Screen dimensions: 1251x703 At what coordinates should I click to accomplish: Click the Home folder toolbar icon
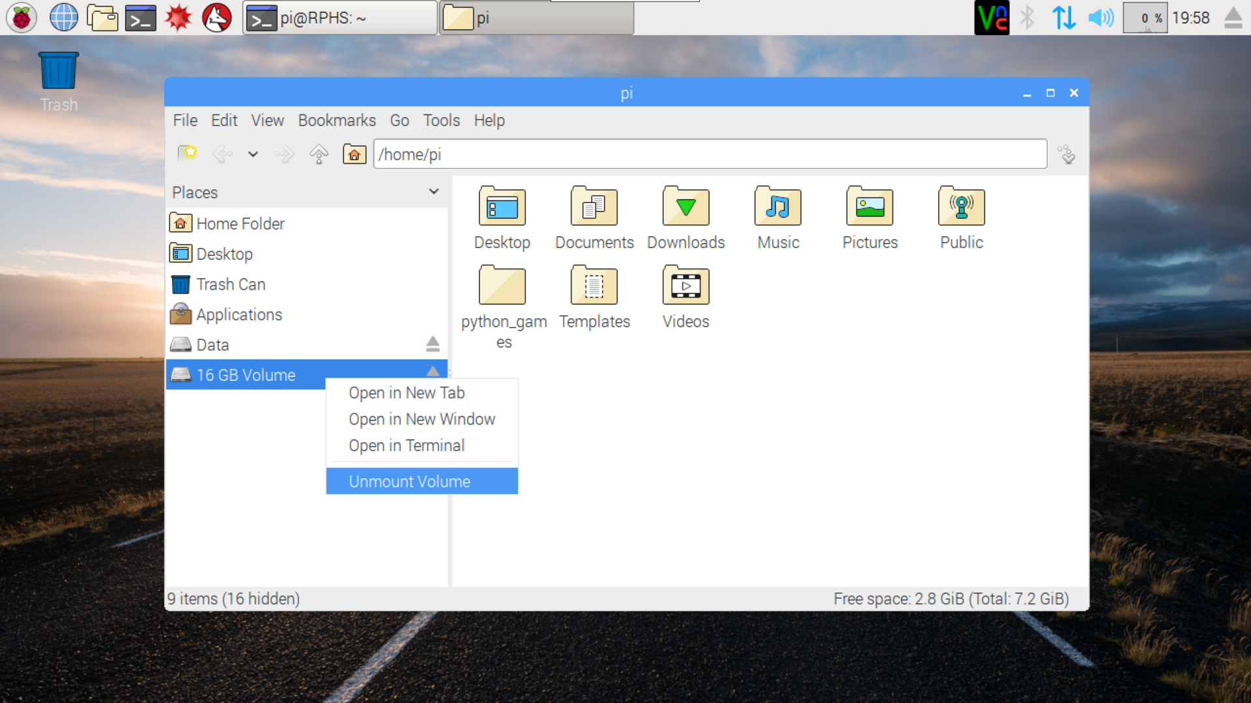click(354, 154)
